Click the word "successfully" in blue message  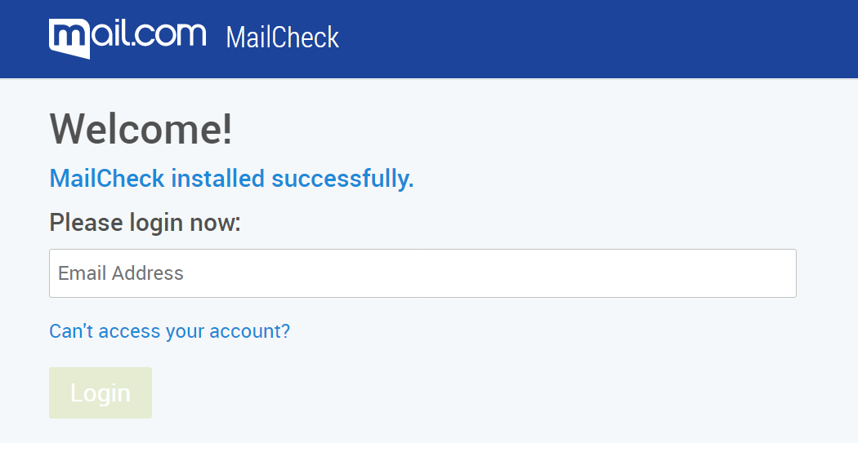click(x=342, y=179)
